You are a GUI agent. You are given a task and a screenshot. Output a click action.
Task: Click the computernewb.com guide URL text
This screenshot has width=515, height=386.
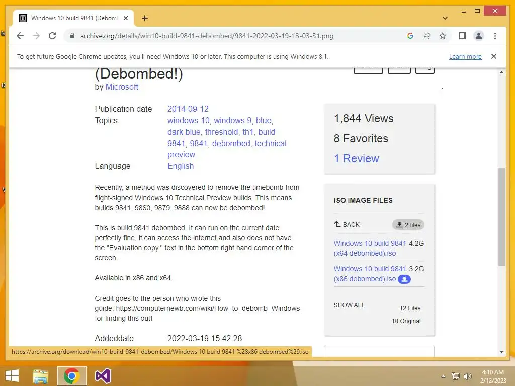209,308
